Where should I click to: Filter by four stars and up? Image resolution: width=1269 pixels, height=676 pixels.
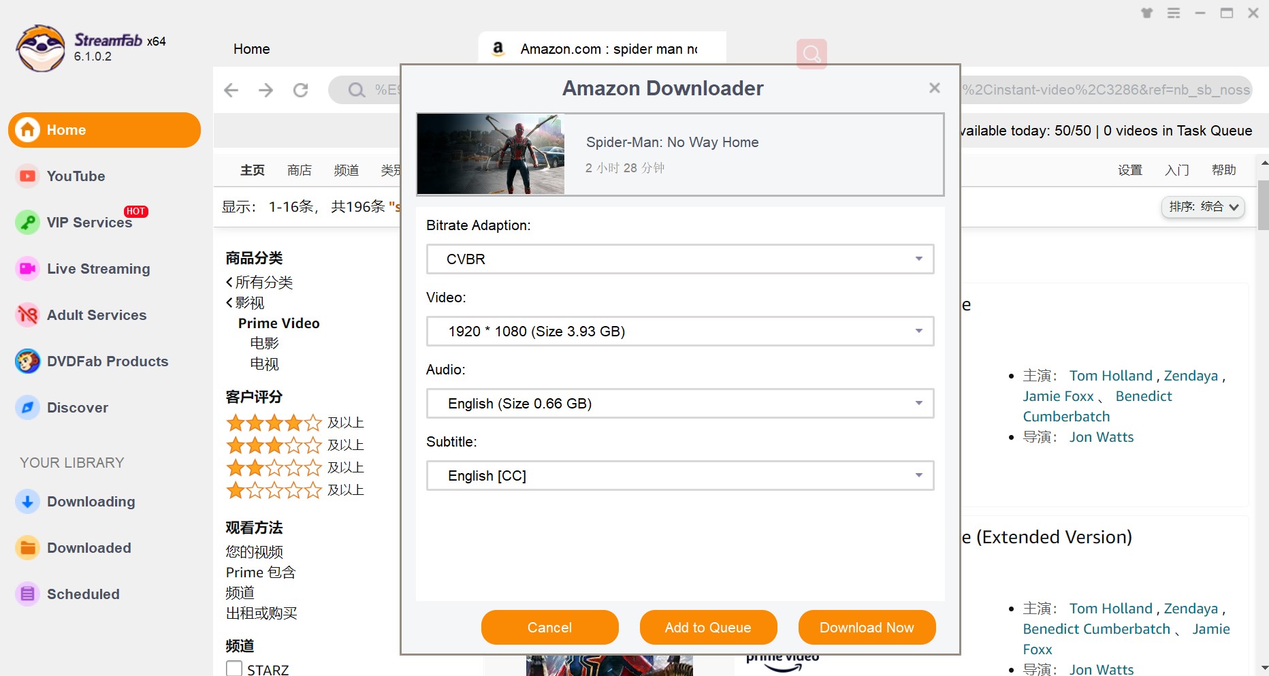[x=295, y=423]
